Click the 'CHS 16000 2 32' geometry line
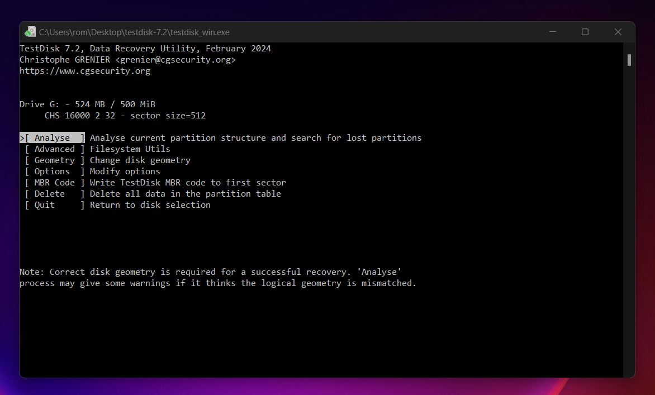This screenshot has height=395, width=655. tap(125, 116)
